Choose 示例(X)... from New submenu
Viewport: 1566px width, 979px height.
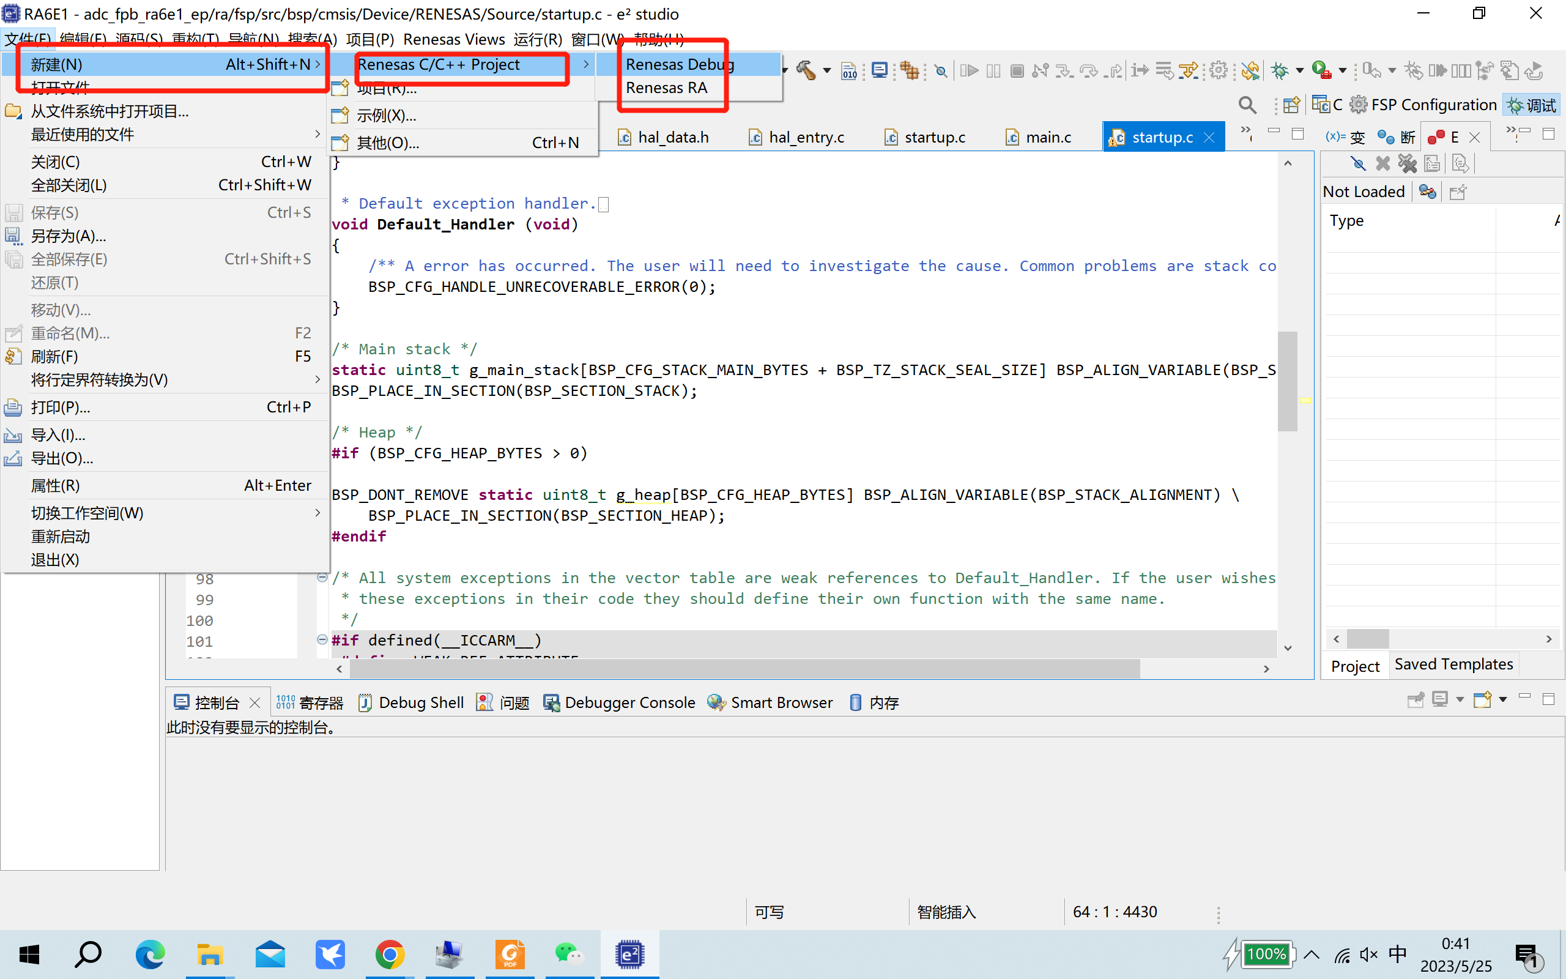click(x=462, y=115)
